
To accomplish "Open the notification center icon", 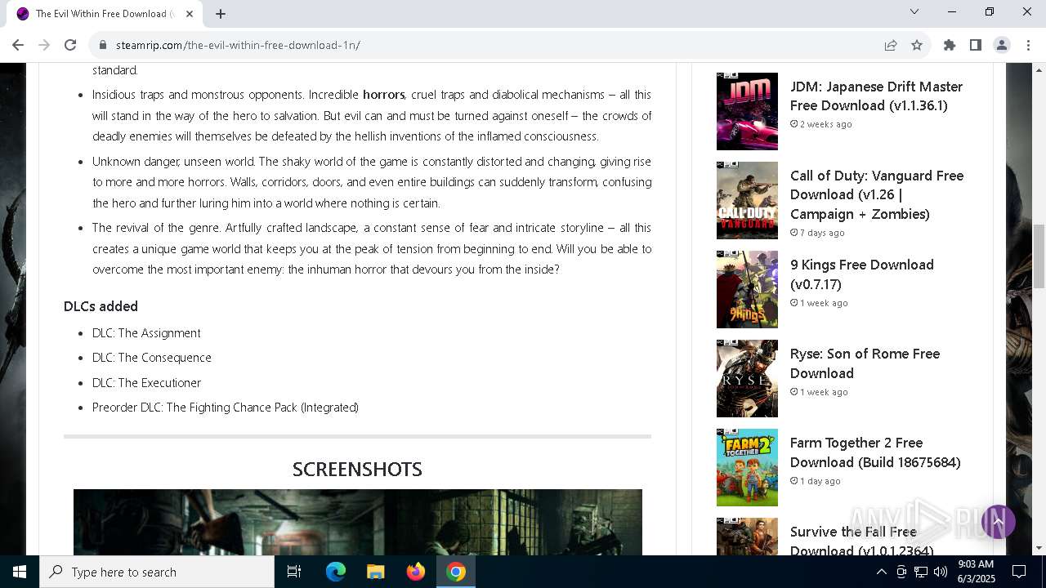I will [1019, 572].
